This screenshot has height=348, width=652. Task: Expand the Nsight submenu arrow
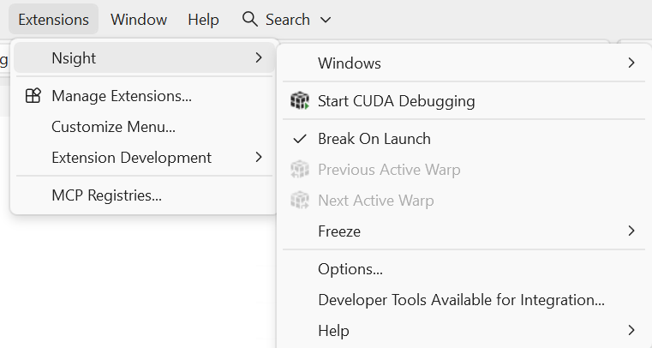pos(259,57)
